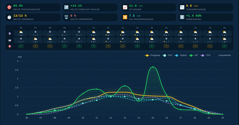The width and height of the screenshot is (239, 125).
Task: Toggle the IST series in the legend
Action: pyautogui.click(x=193, y=56)
